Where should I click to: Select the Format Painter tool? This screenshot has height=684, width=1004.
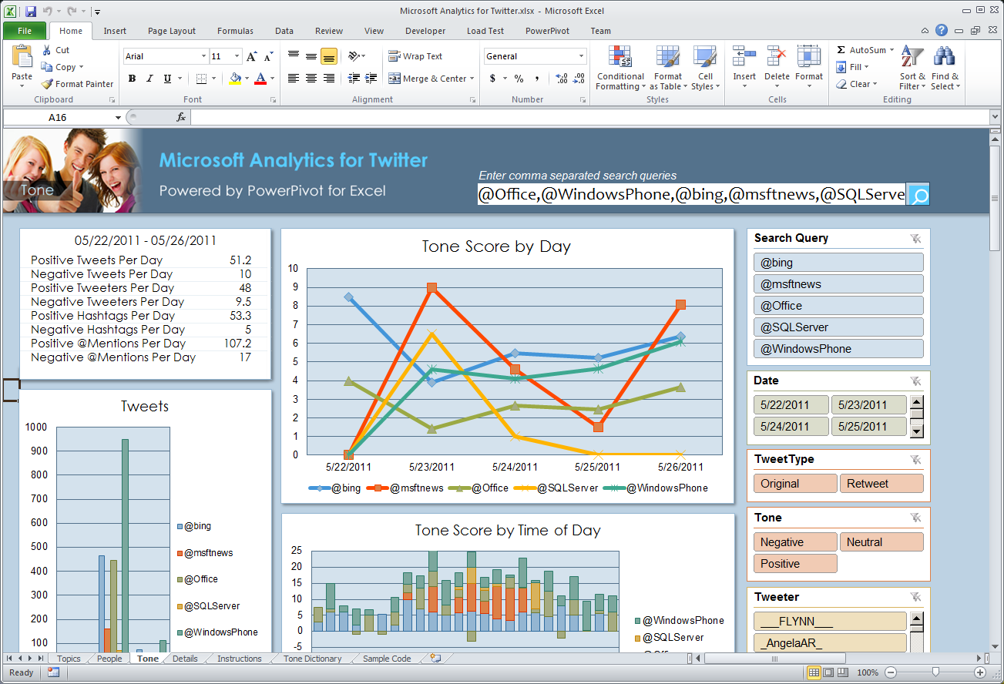pos(77,84)
